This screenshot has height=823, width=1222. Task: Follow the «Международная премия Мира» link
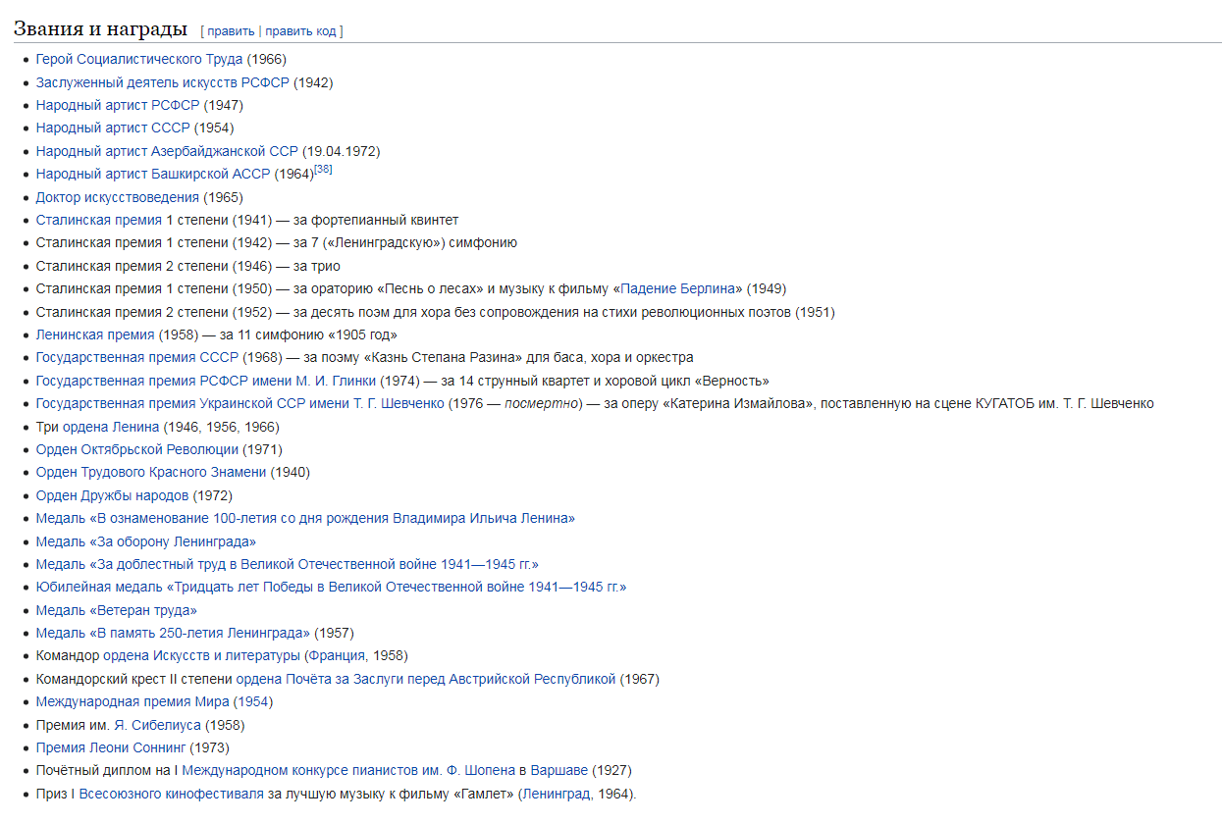point(132,701)
